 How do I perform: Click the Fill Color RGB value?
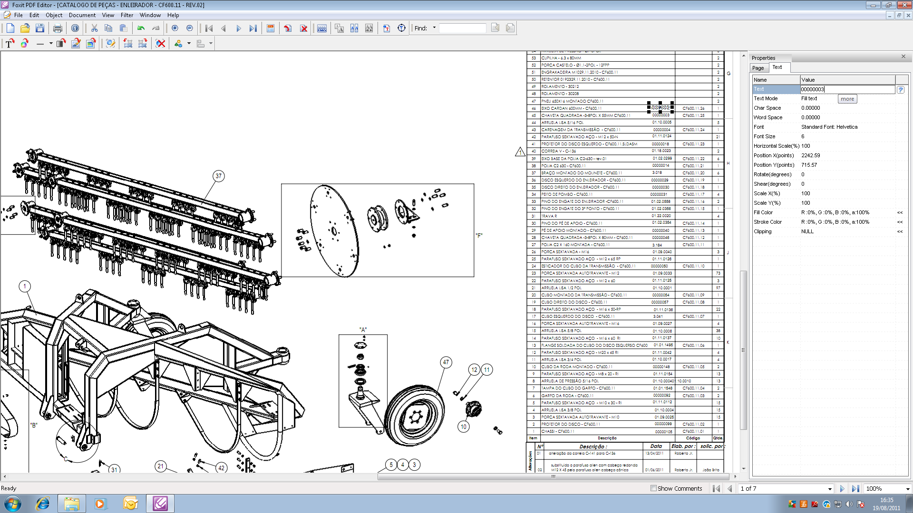tap(835, 213)
